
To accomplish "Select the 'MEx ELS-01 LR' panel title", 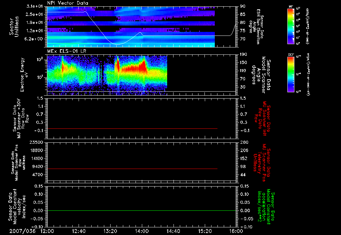I will click(x=66, y=51).
